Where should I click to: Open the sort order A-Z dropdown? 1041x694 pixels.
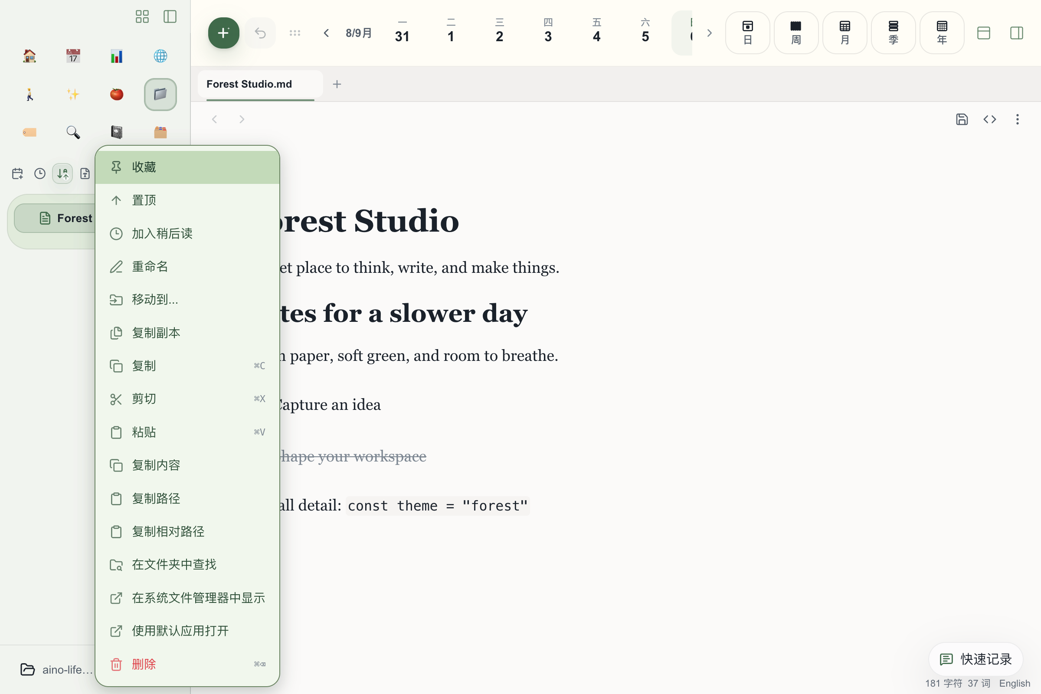(62, 173)
